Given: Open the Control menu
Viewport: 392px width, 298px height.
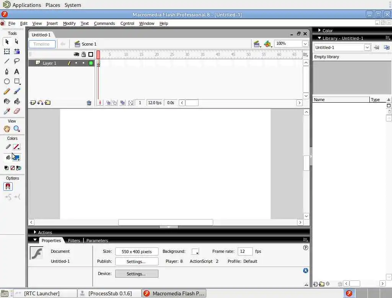Looking at the screenshot, I should [x=127, y=23].
